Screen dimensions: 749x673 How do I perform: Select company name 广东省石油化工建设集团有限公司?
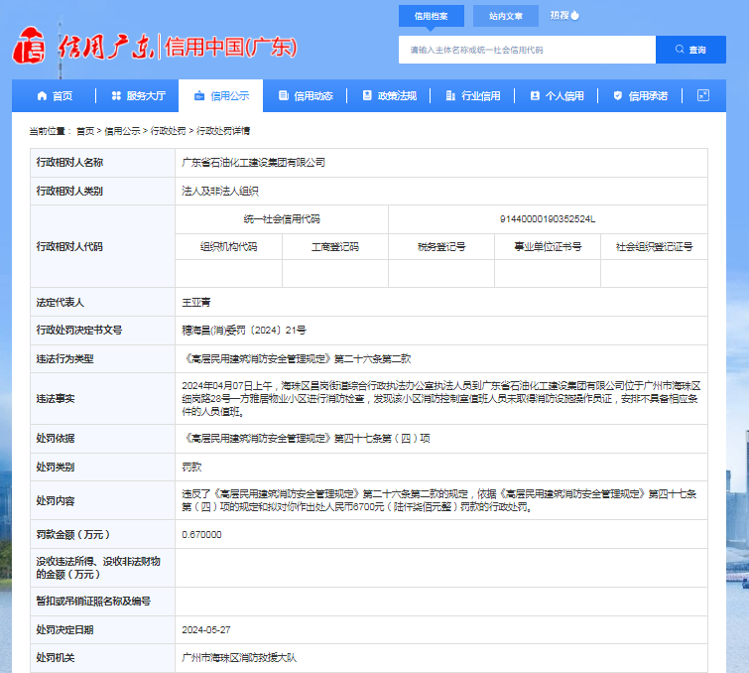[x=253, y=163]
